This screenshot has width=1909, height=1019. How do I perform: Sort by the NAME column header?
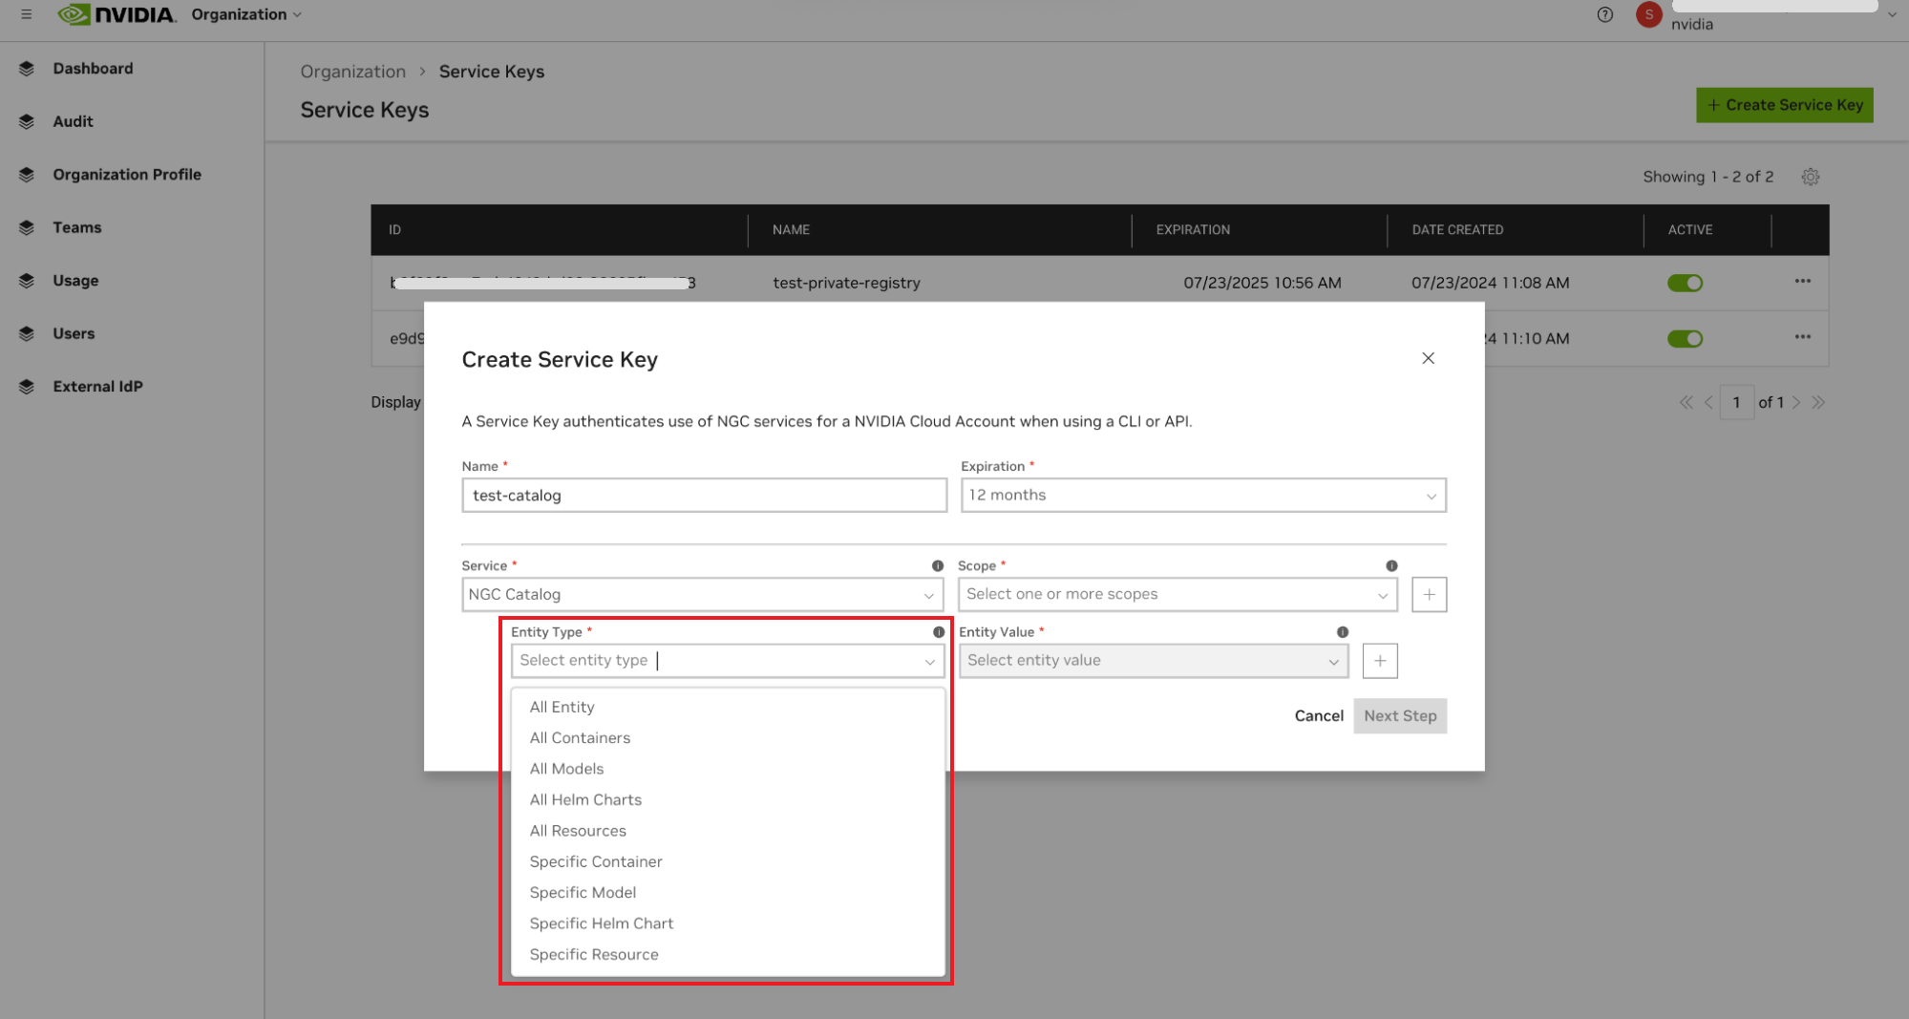pyautogui.click(x=791, y=230)
